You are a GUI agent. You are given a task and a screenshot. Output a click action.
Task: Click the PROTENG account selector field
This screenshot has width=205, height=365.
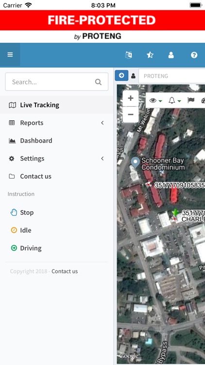pos(172,76)
